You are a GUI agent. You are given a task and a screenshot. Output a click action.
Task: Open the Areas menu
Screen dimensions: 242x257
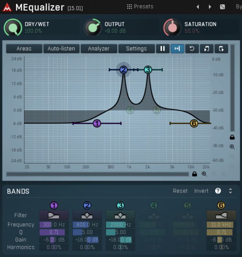point(24,49)
